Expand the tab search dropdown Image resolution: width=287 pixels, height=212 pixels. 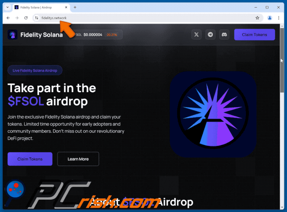8,7
